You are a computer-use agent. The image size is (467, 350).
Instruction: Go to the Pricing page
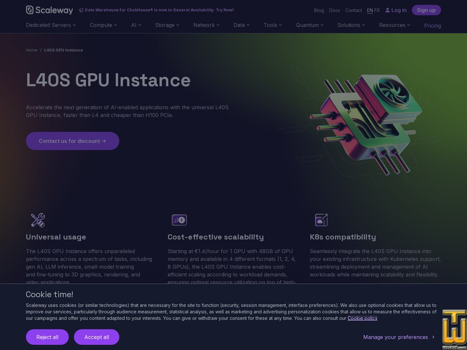(433, 26)
